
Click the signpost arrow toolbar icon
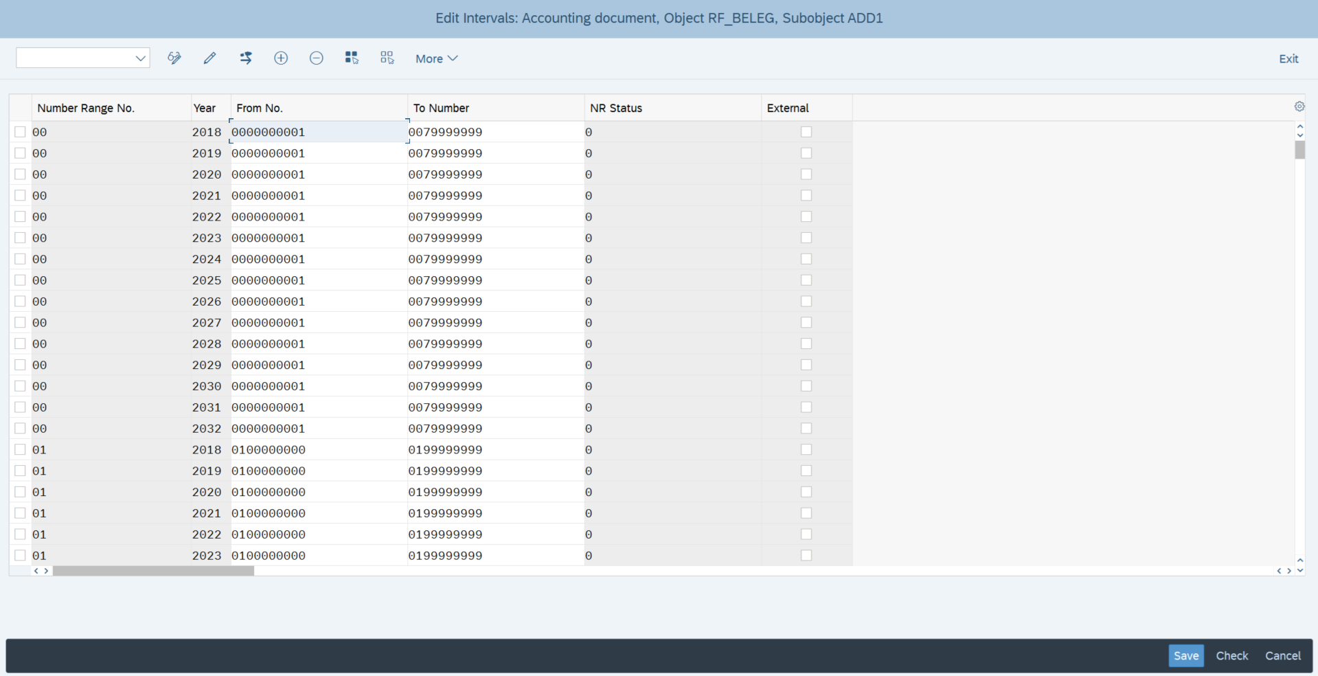246,58
